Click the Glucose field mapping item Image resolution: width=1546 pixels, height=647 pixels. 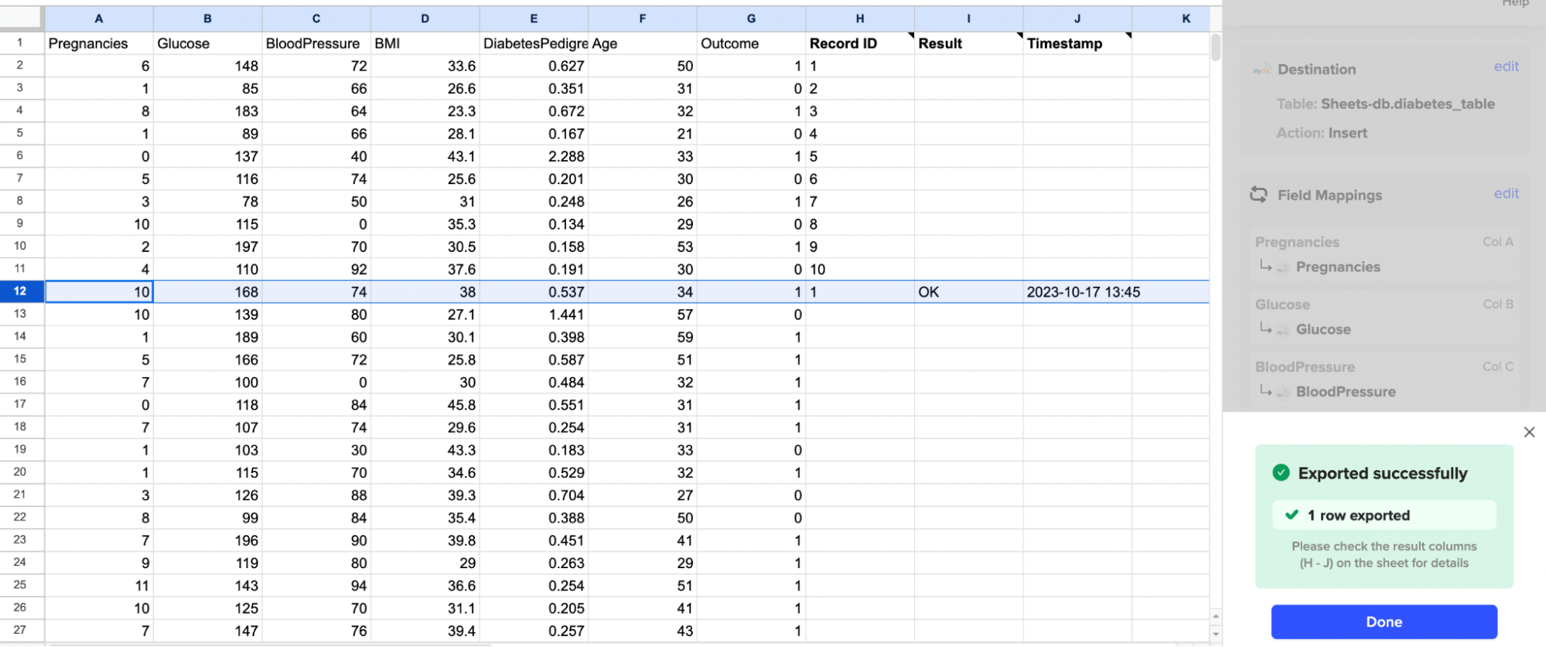point(1384,317)
